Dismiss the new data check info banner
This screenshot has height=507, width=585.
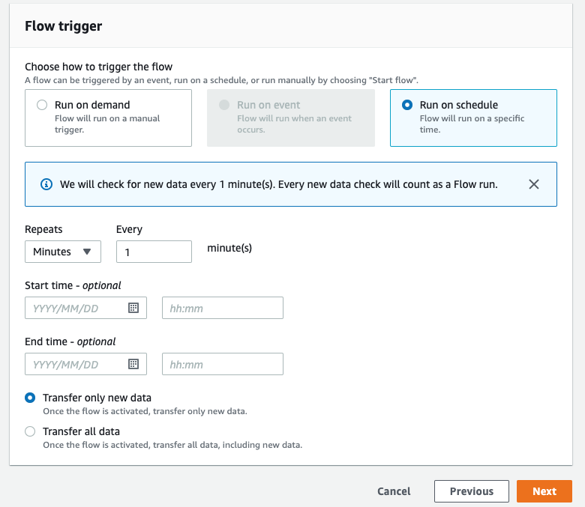point(534,184)
